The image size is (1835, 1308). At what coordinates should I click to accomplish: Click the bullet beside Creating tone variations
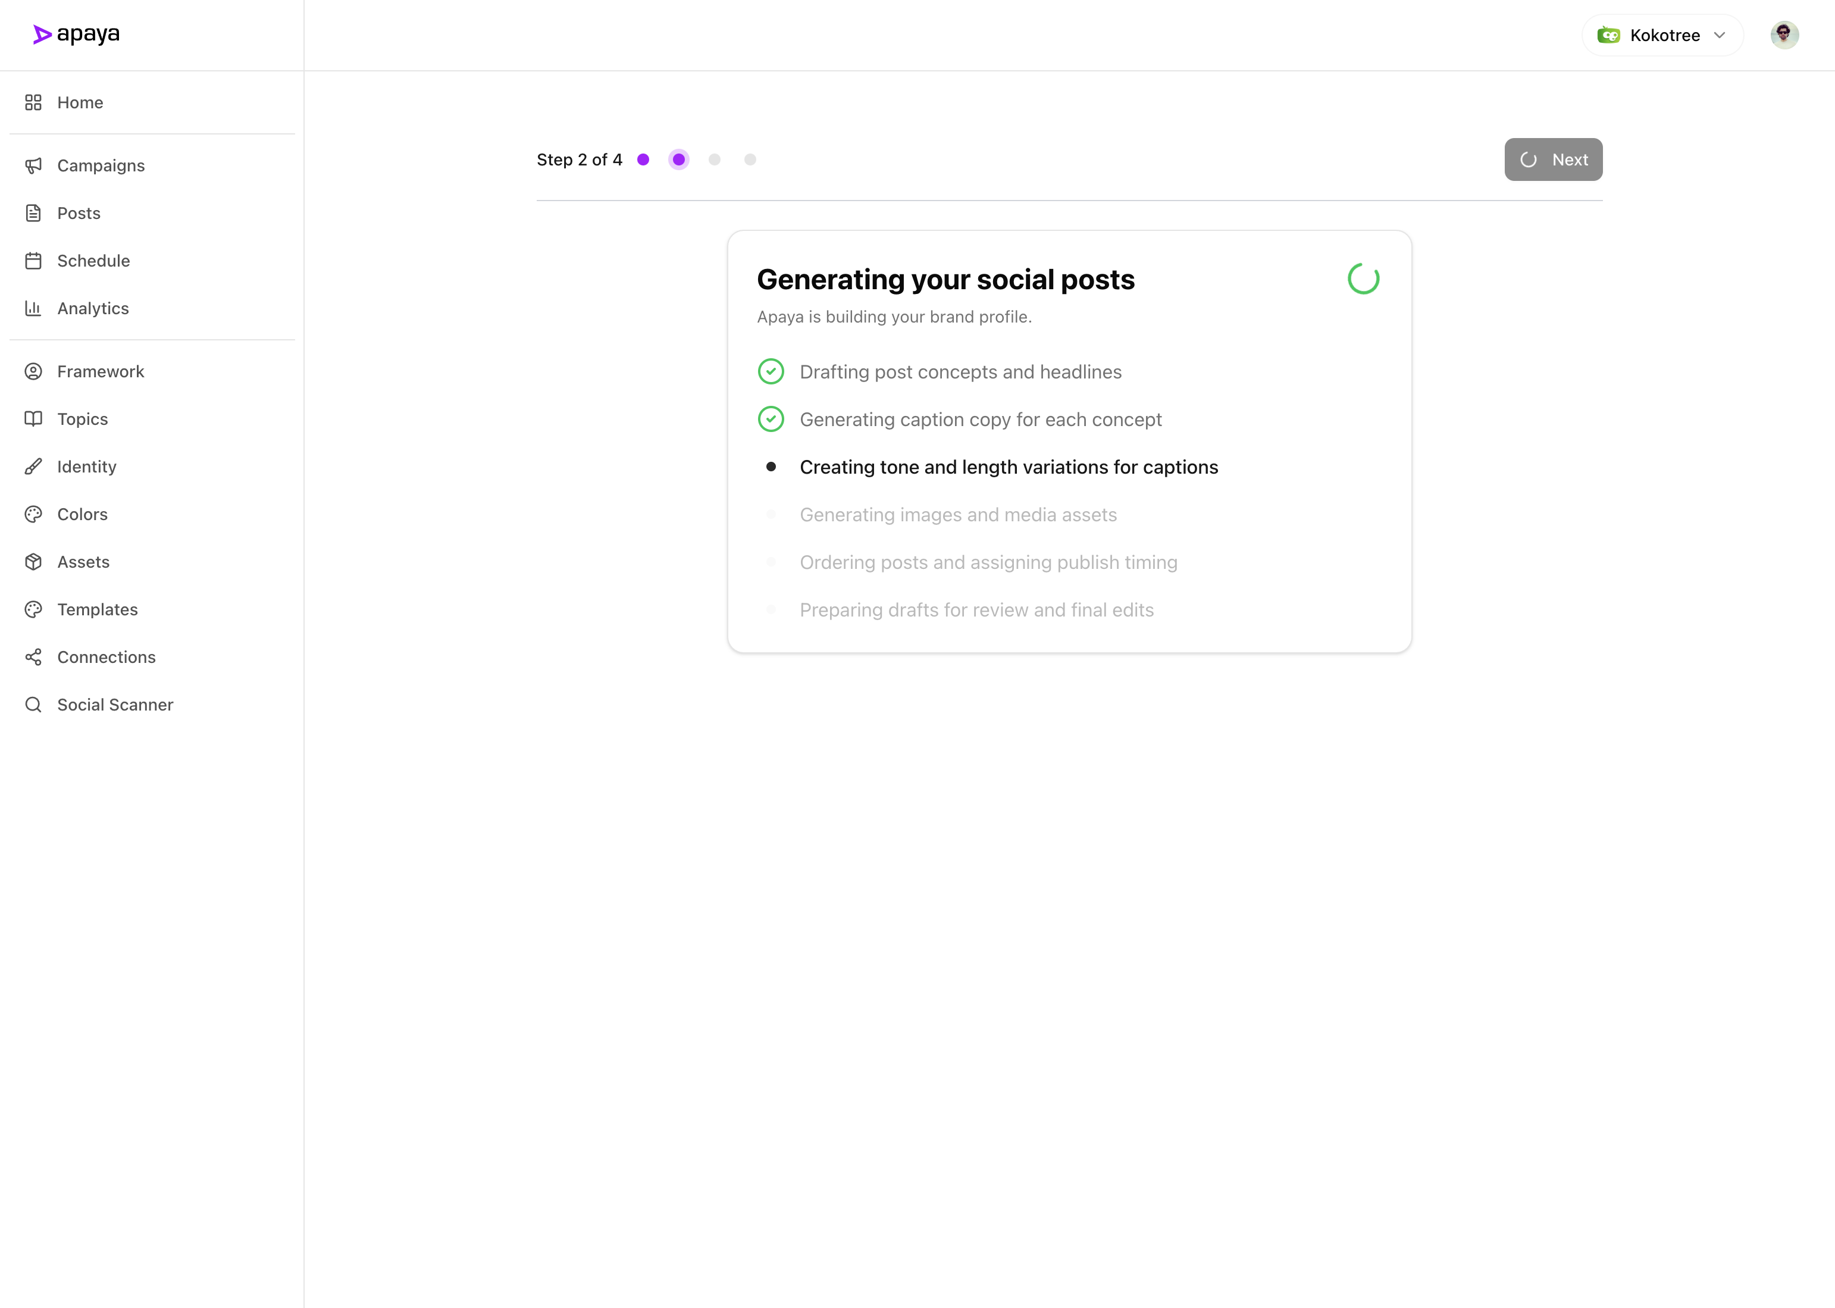coord(771,467)
